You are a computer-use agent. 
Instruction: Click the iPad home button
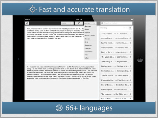(140, 59)
